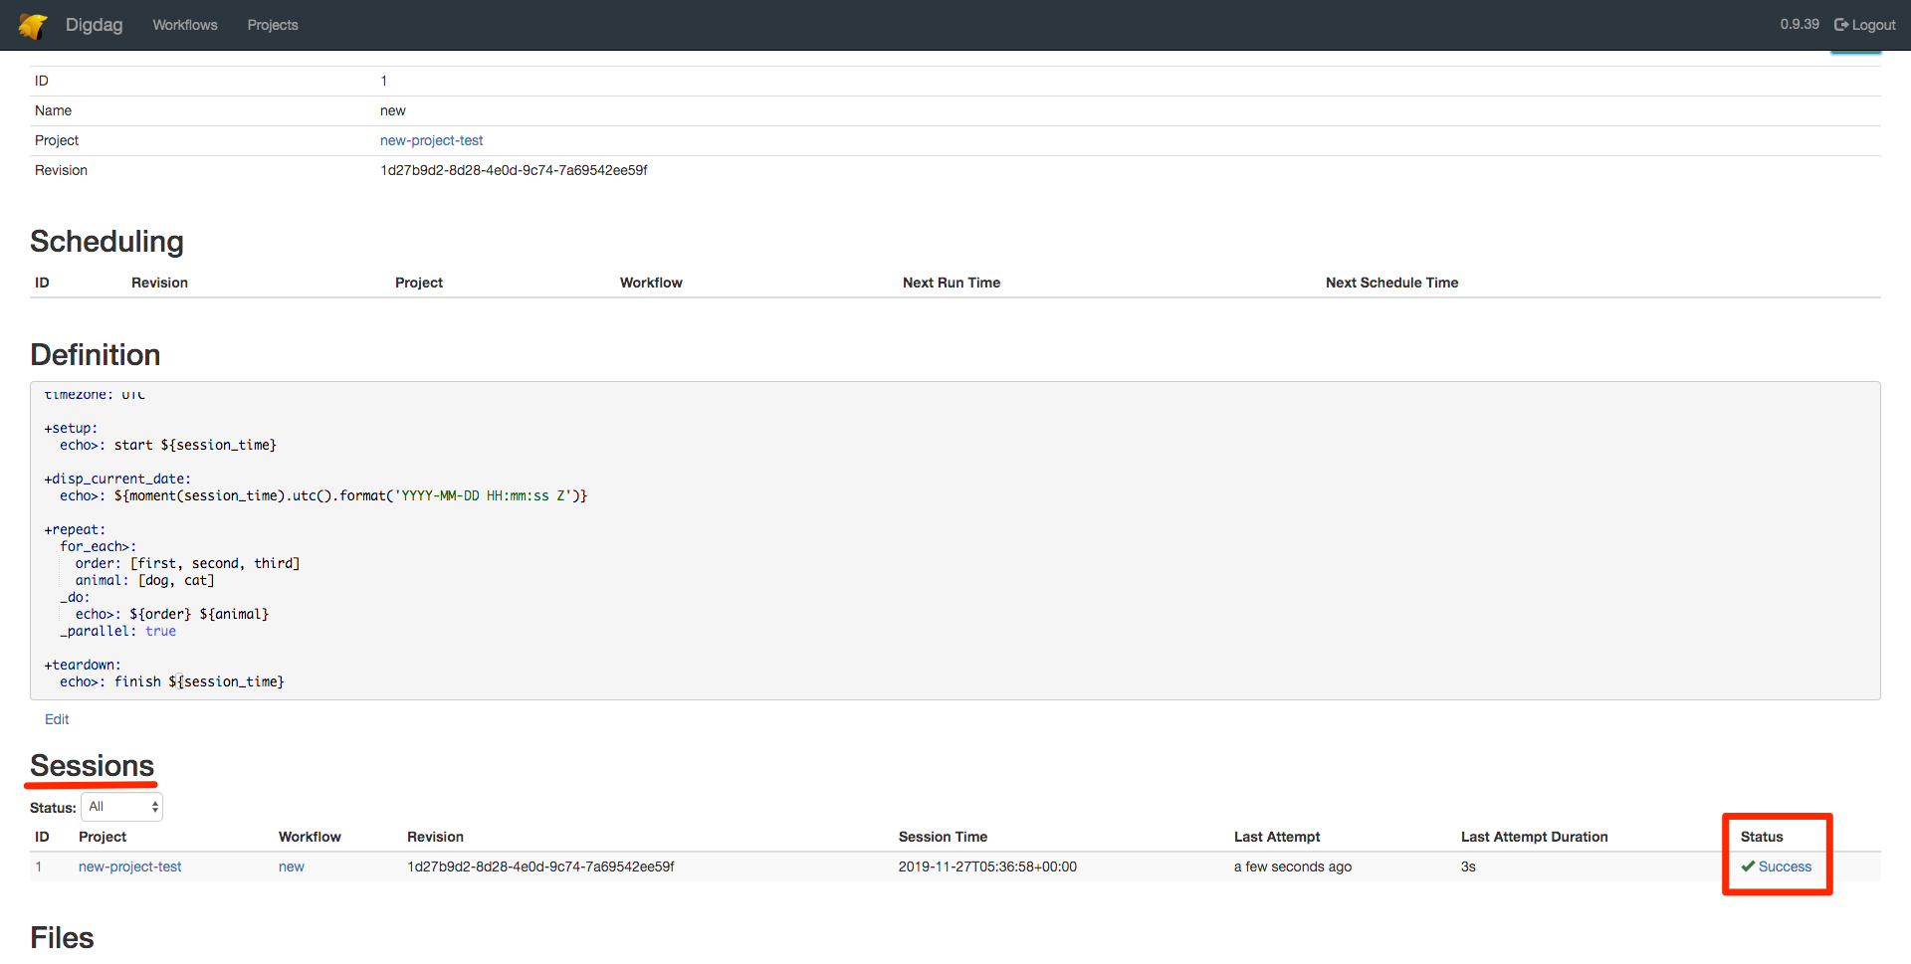This screenshot has width=1911, height=964.
Task: Click the Next Schedule Time column header
Action: click(1390, 283)
